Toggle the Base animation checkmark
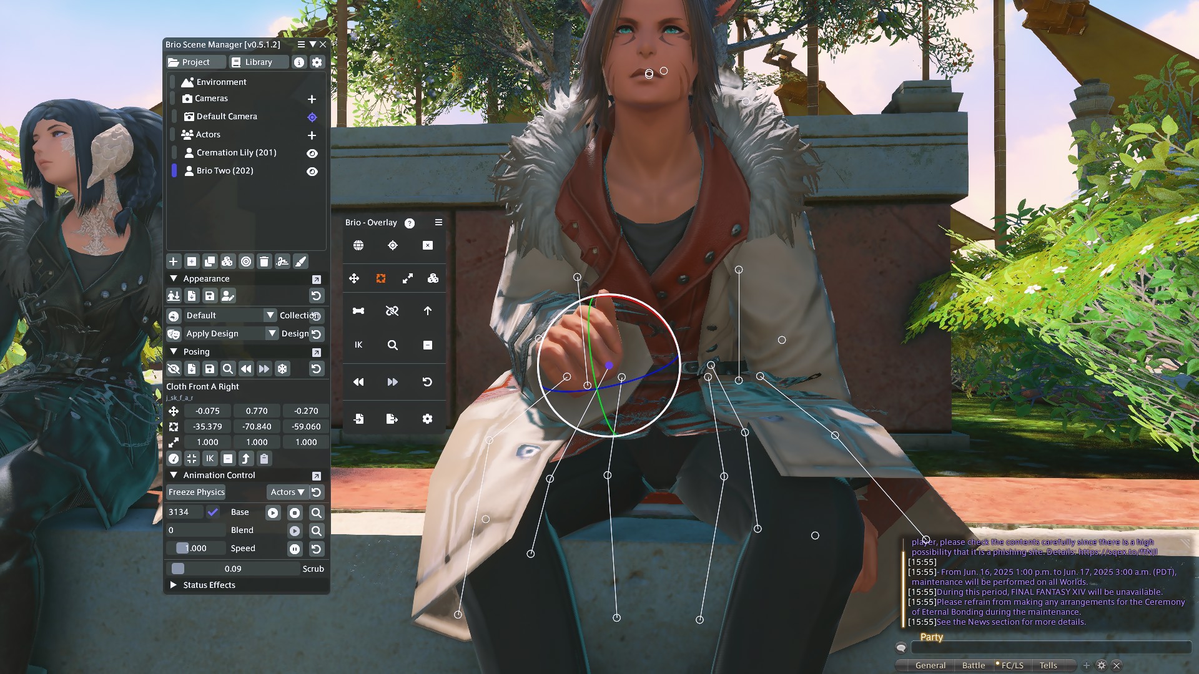The image size is (1199, 674). click(x=213, y=512)
